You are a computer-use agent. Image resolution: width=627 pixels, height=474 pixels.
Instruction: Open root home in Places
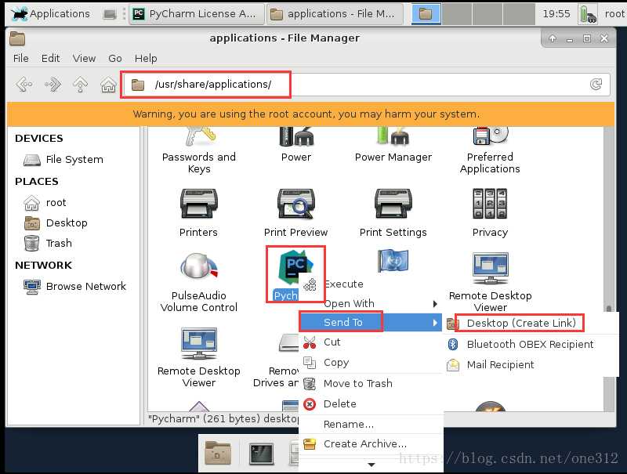point(45,203)
